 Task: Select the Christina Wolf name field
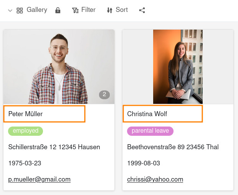163,114
